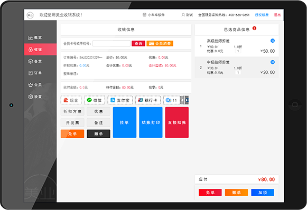Image resolution: width=307 pixels, height=210 pixels.
Task: Click orange 免单 button beneath 开发票
Action: (x=72, y=133)
